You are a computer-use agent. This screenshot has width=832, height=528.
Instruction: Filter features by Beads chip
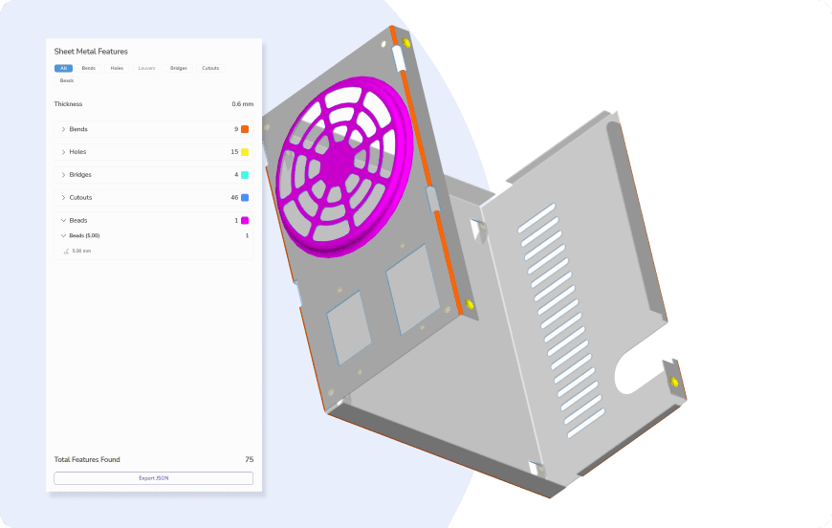[x=67, y=80]
